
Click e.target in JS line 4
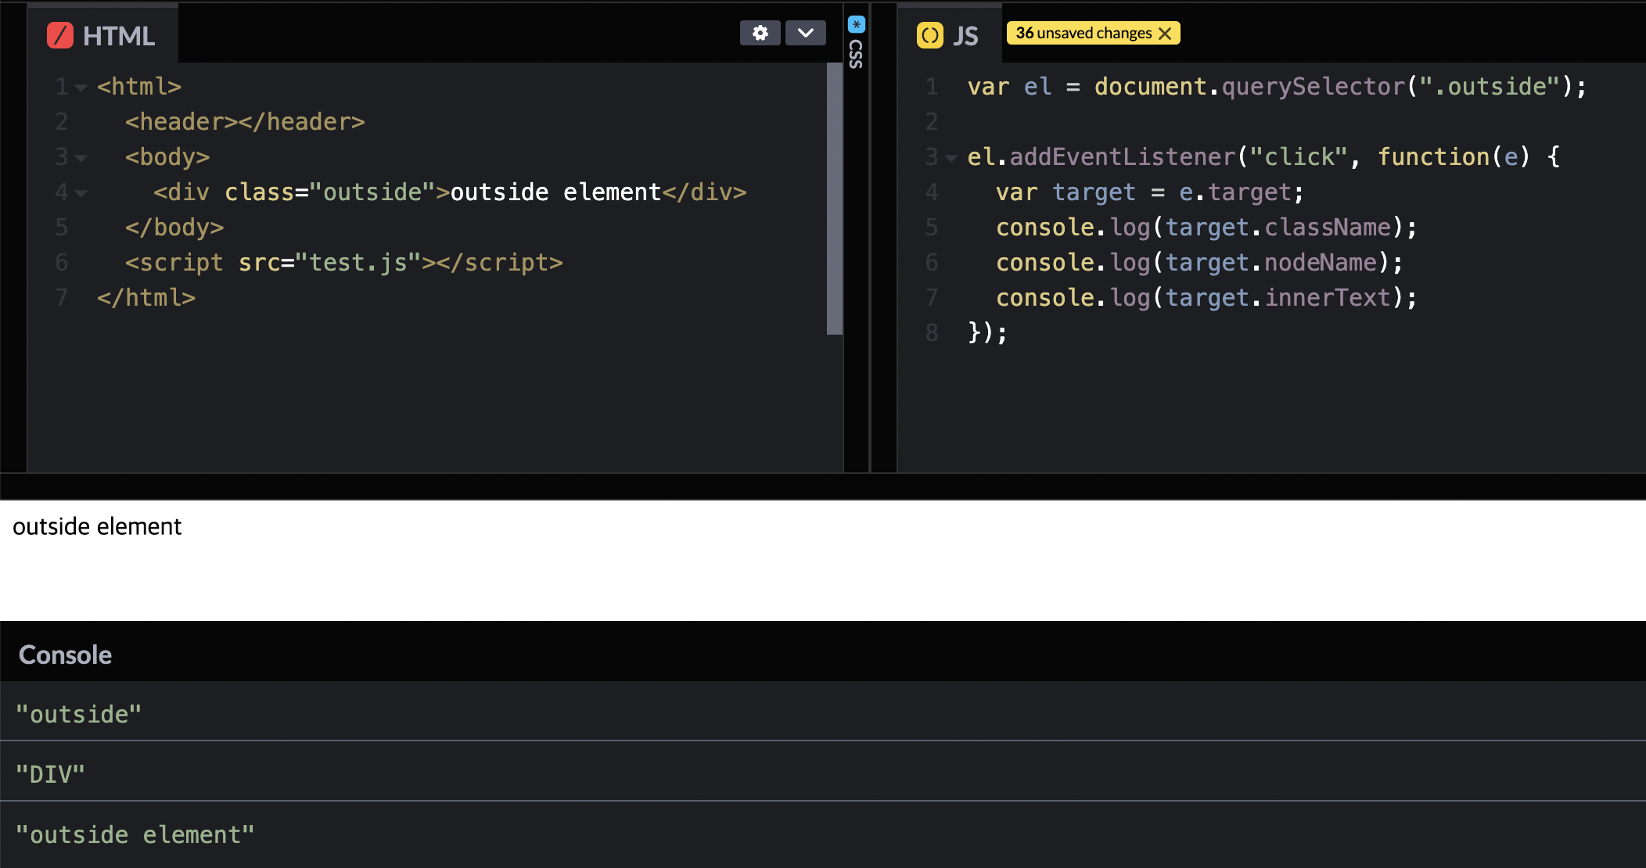point(1235,192)
